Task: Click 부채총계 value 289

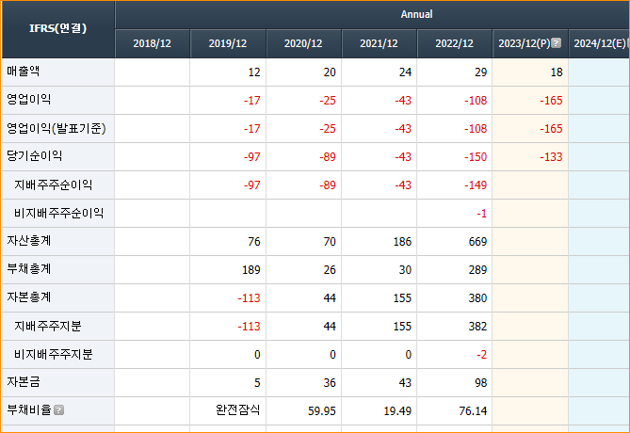Action: click(477, 270)
